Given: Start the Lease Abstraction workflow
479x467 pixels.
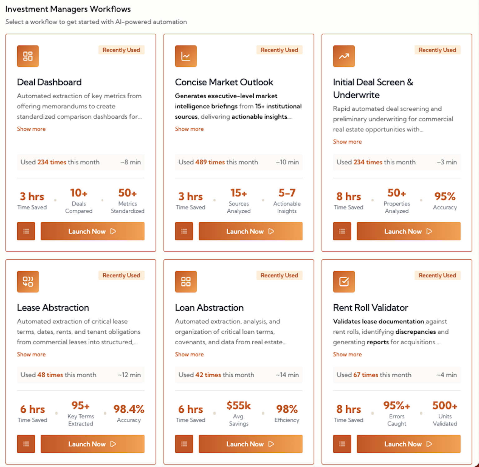Looking at the screenshot, I should click(x=92, y=444).
